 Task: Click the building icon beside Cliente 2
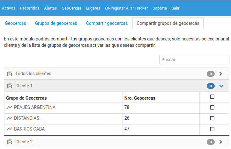click(10, 142)
